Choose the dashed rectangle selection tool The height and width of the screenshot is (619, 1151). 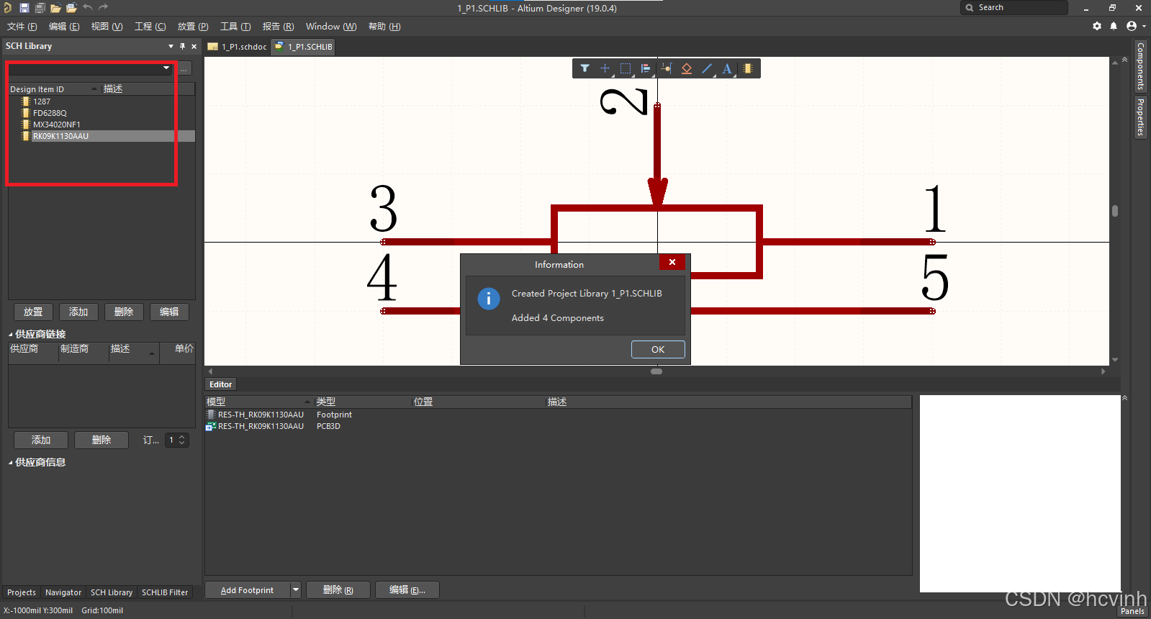point(626,68)
